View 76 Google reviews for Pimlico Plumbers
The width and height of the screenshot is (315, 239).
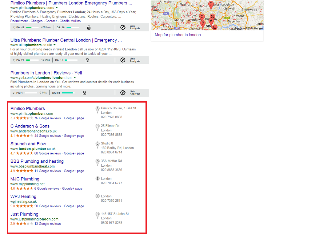pyautogui.click(x=47, y=118)
